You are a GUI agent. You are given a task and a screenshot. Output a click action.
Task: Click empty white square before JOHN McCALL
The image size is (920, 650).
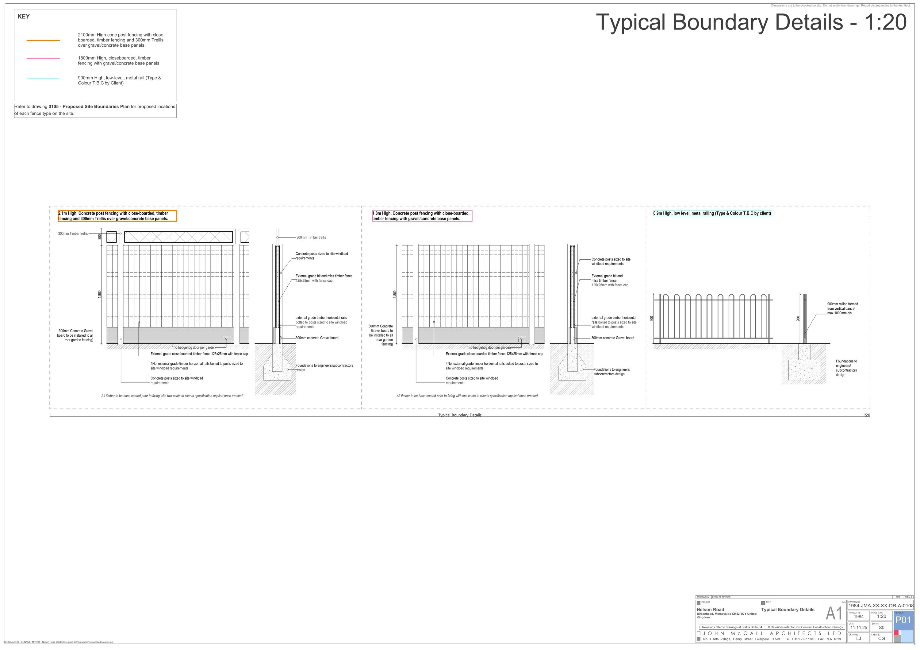tap(699, 633)
